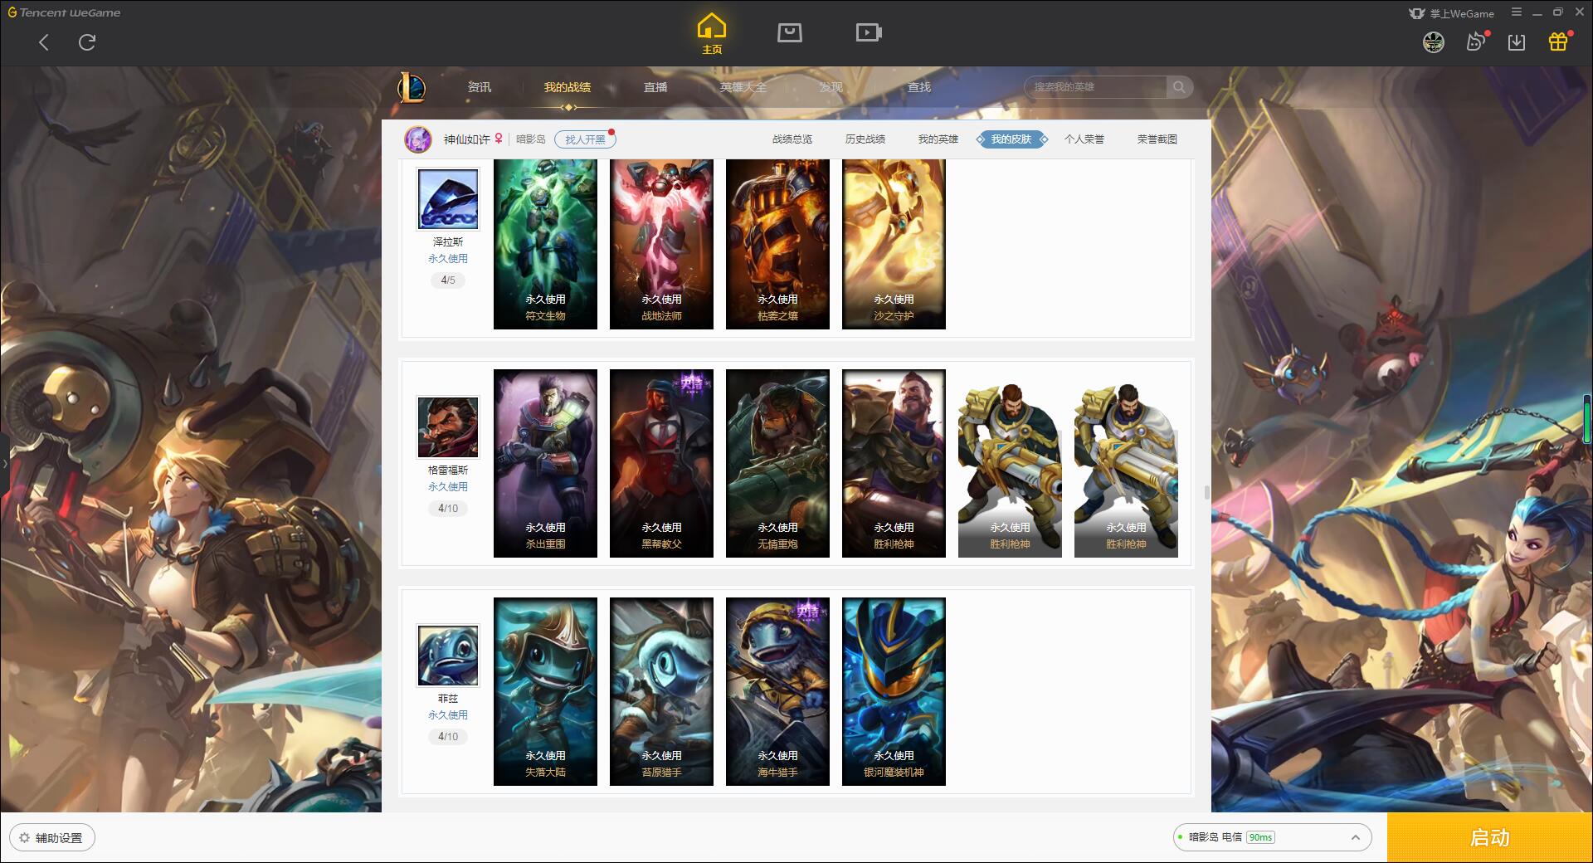Click the 启动 launch button
Image resolution: width=1593 pixels, height=863 pixels.
(x=1490, y=838)
